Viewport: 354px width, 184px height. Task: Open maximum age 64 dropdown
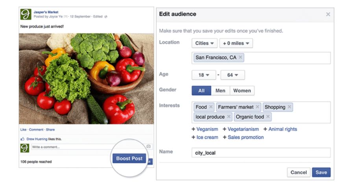pos(232,75)
